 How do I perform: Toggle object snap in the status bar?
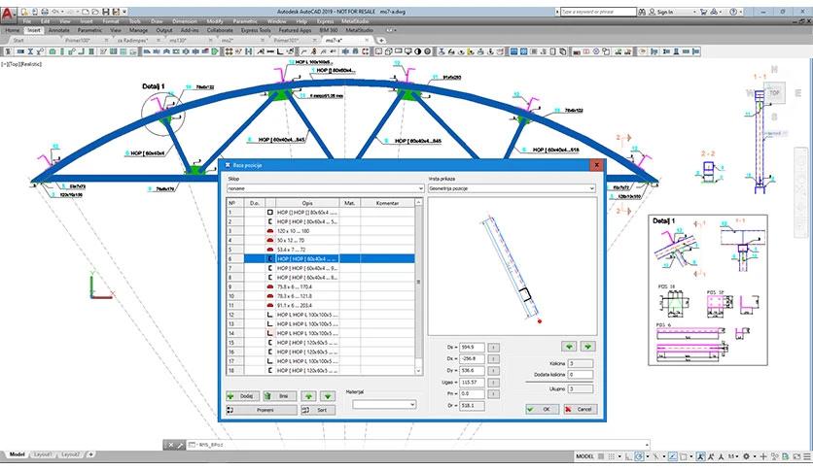click(x=684, y=456)
